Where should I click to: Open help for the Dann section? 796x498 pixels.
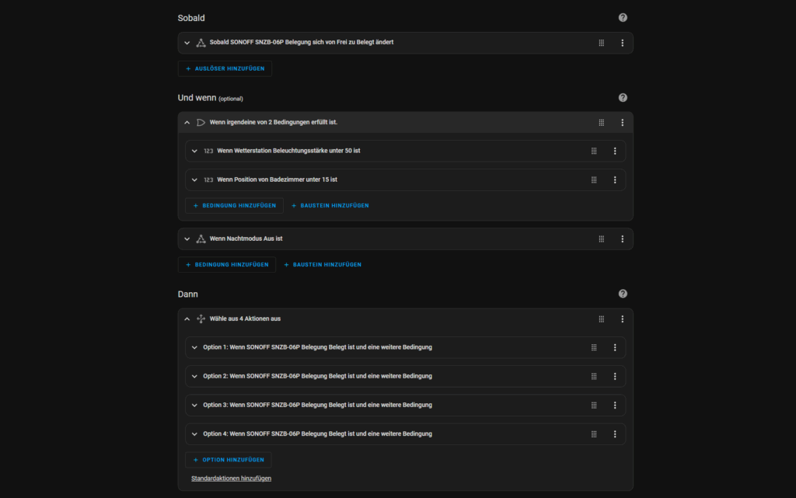(x=623, y=294)
